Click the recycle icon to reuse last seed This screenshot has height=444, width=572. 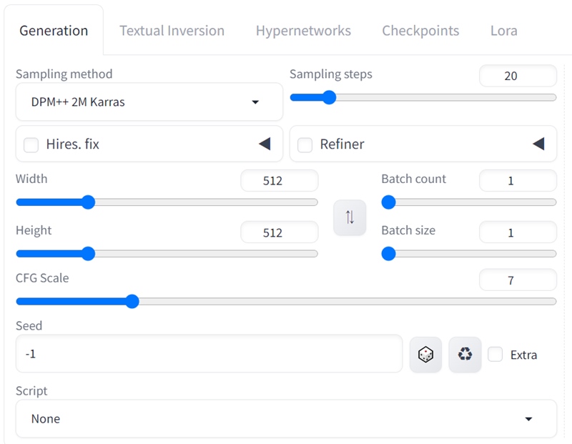pyautogui.click(x=465, y=355)
